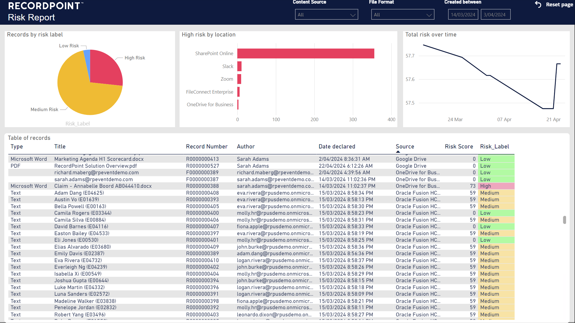This screenshot has width=575, height=323.
Task: Open the File Format dropdown
Action: point(402,15)
